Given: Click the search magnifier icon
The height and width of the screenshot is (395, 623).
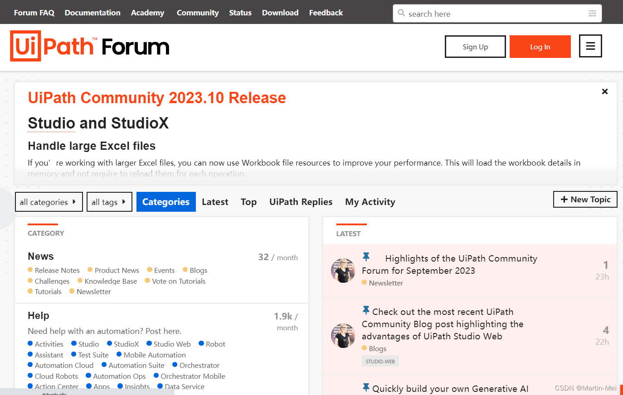Looking at the screenshot, I should [x=401, y=13].
